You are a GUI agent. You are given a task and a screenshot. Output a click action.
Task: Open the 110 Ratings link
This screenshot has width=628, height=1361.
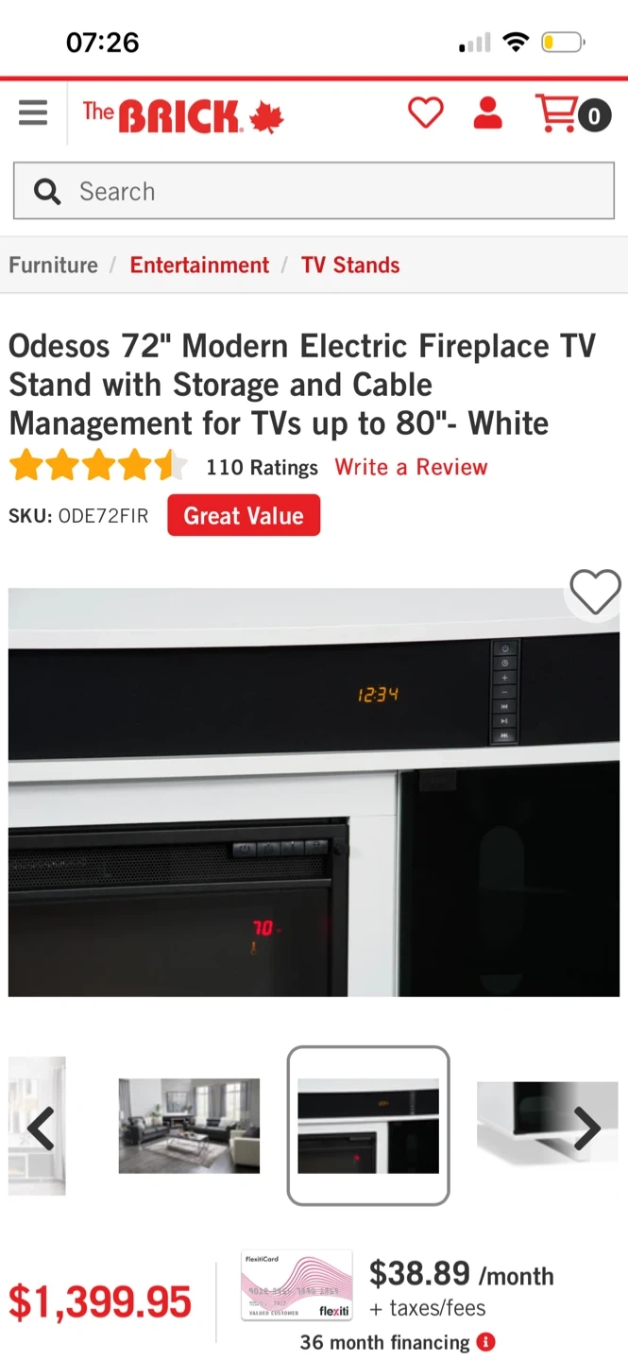[x=263, y=467]
